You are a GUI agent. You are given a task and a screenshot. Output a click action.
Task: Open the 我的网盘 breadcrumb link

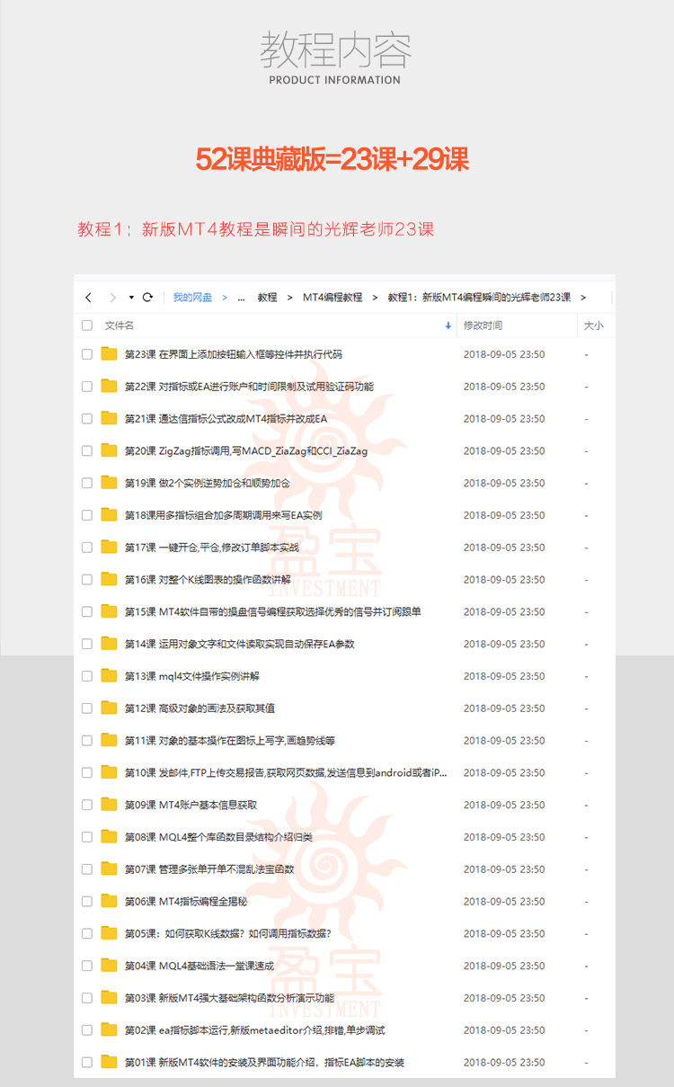(x=192, y=298)
